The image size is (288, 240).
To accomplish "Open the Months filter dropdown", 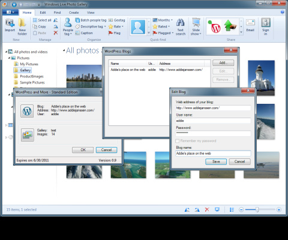I will pos(163,20).
